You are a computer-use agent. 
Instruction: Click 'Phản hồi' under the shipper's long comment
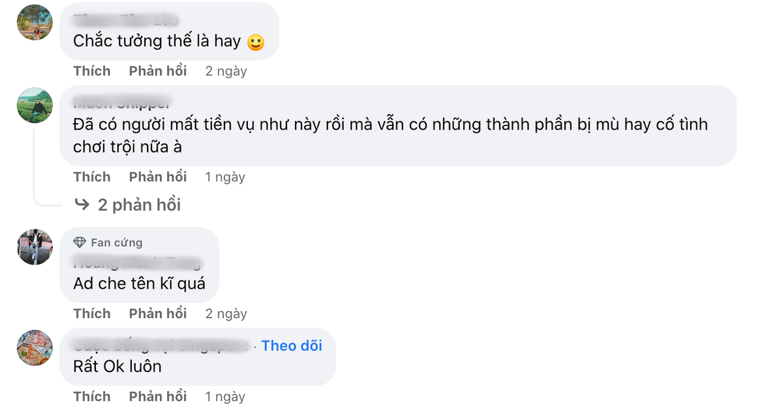click(157, 177)
